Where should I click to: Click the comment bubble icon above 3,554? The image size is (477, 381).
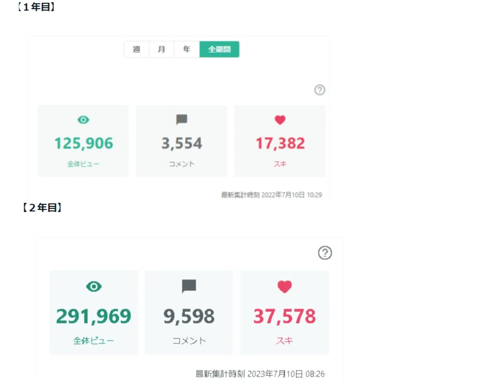(x=182, y=120)
